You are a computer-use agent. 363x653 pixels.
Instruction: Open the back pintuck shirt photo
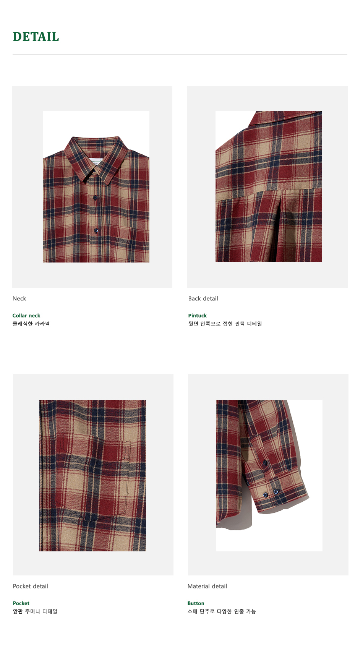point(269,186)
